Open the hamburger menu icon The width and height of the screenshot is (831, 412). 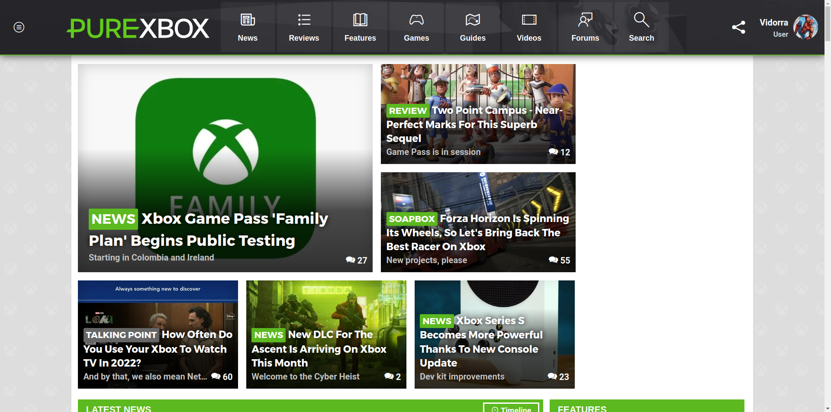coord(19,27)
